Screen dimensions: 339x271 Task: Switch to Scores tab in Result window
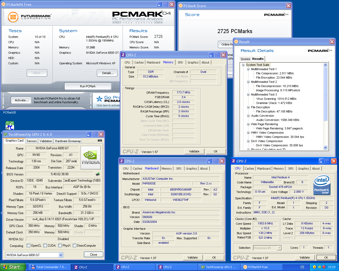tap(245, 59)
